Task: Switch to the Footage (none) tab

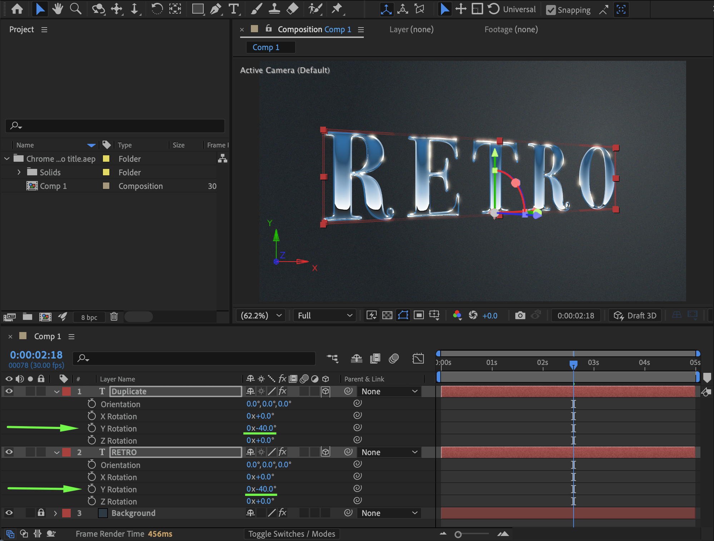Action: pos(511,29)
